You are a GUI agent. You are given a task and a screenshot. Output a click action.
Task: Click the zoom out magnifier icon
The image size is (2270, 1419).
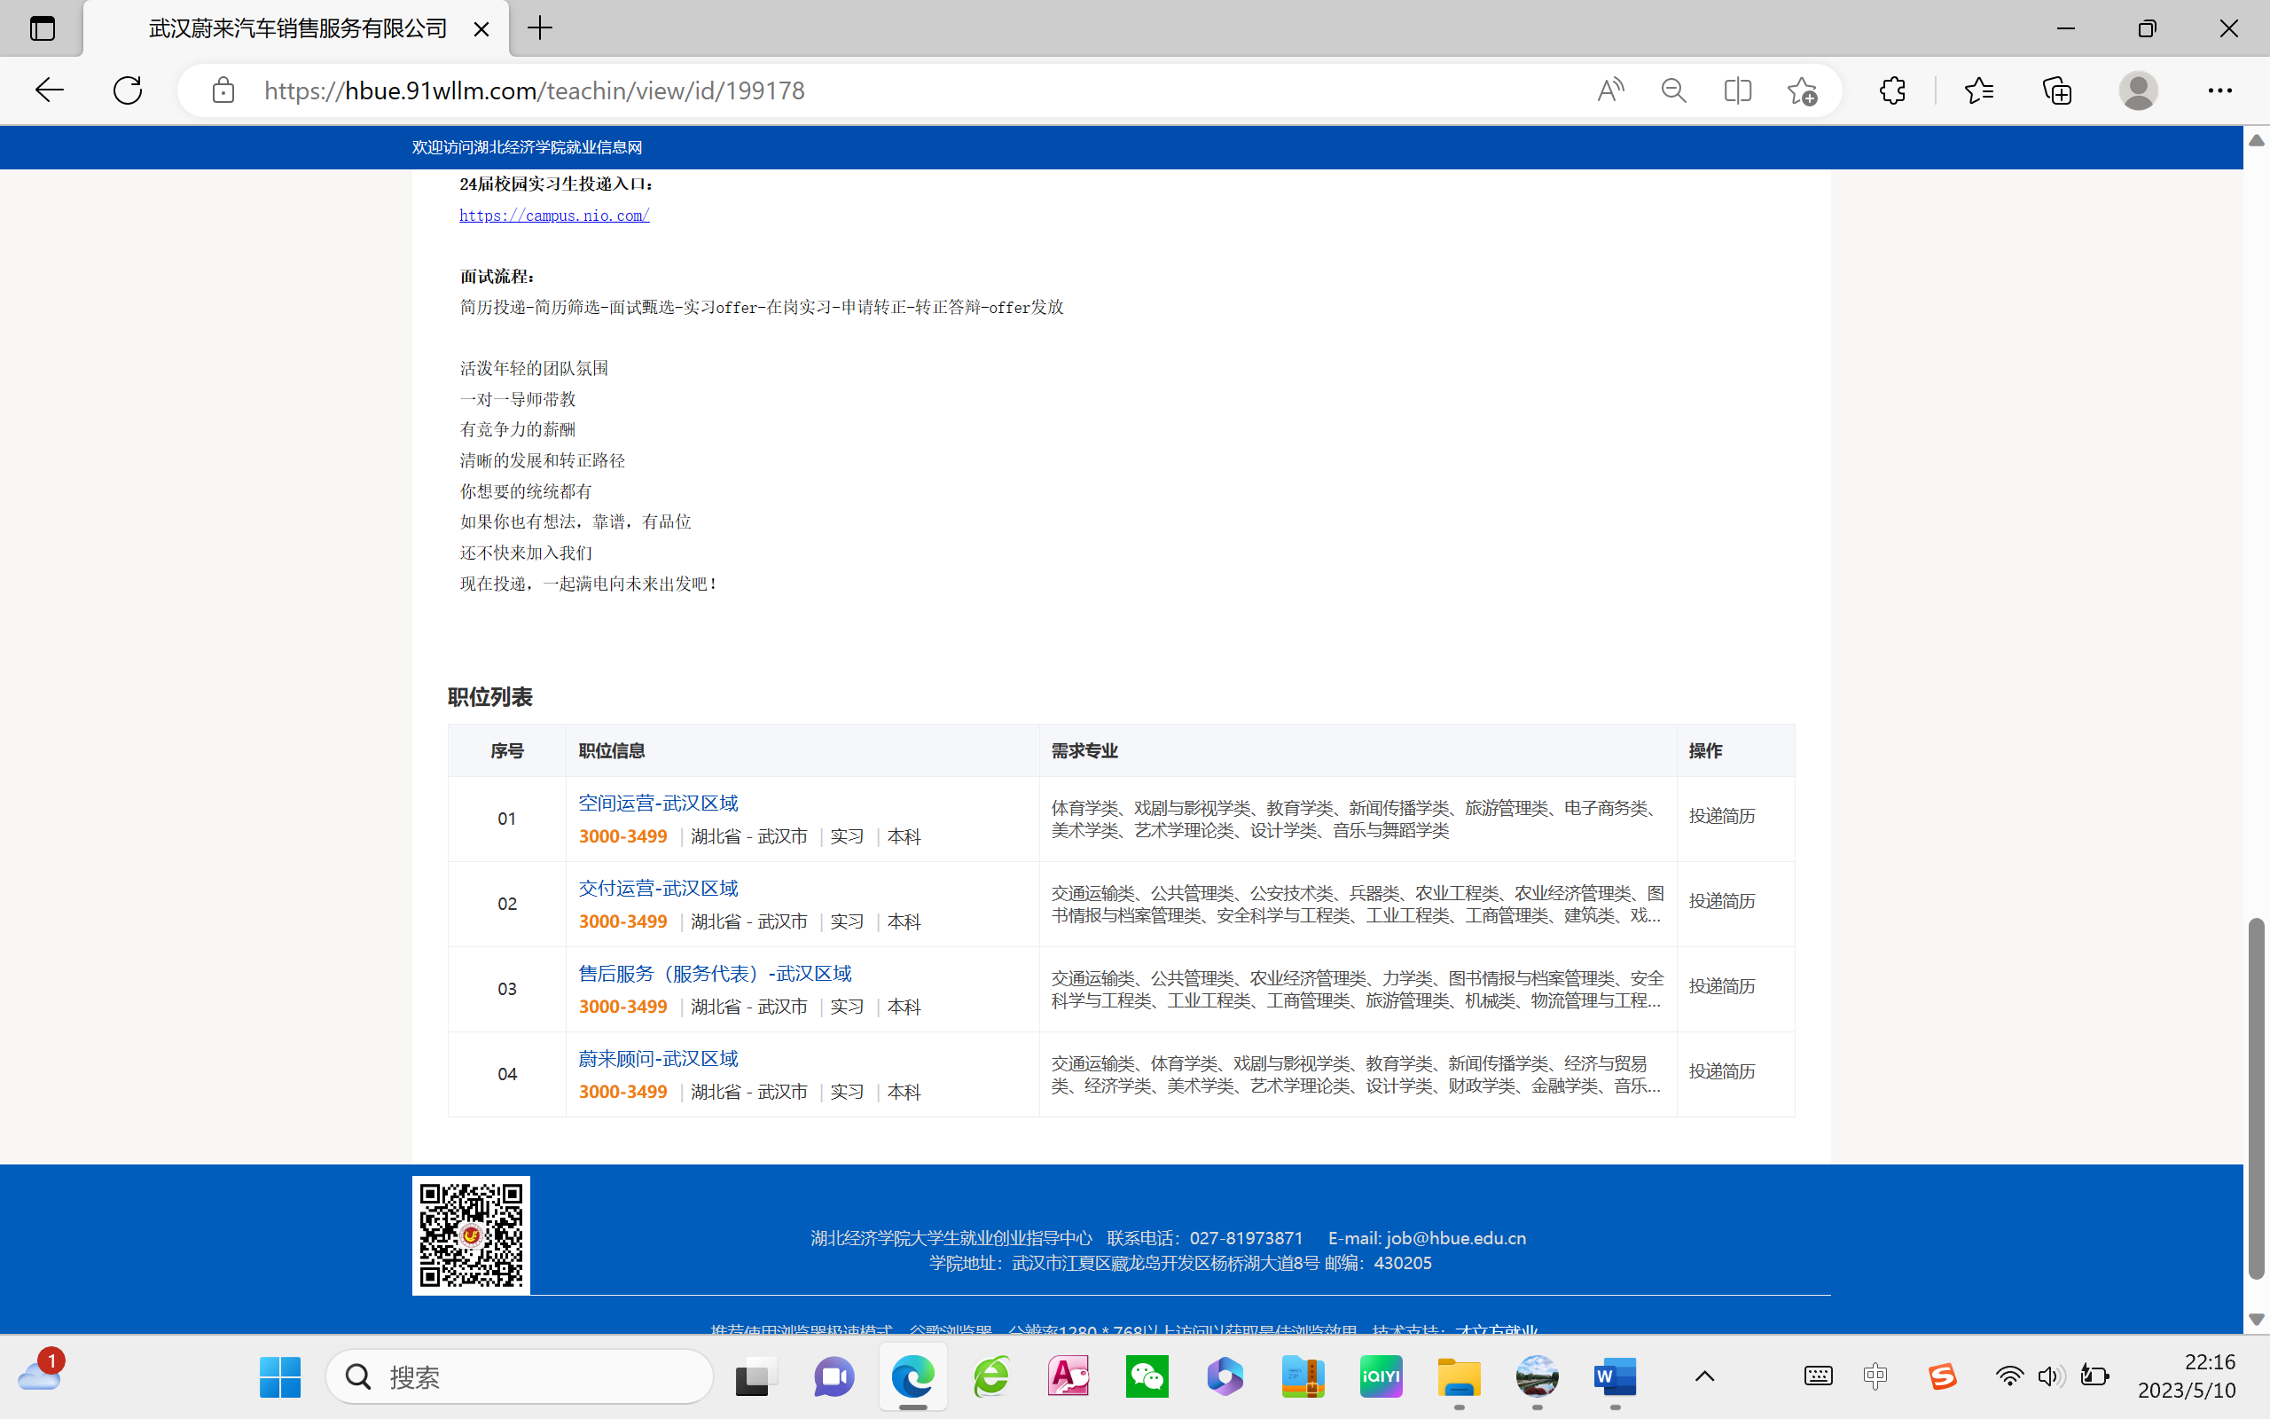pos(1673,90)
